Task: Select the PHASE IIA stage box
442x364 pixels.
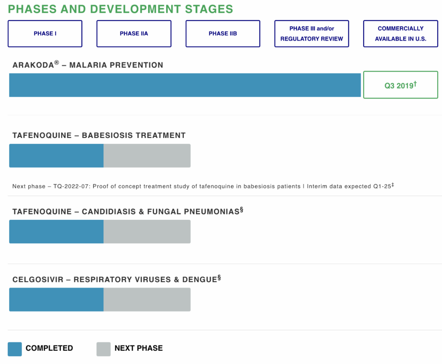Action: pos(134,34)
